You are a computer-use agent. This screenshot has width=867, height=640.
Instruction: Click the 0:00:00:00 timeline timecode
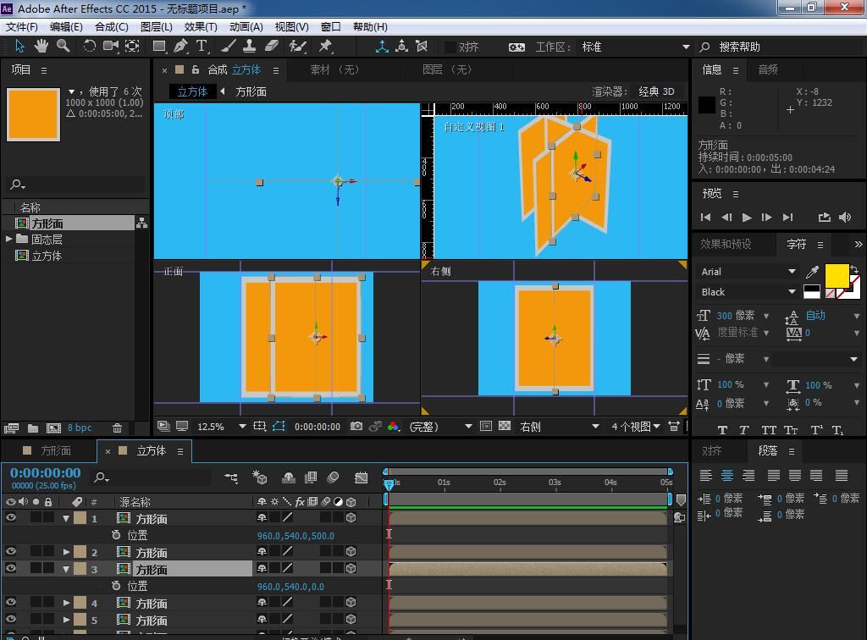(46, 473)
